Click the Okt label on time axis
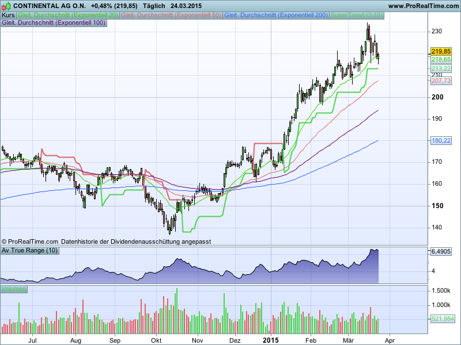The width and height of the screenshot is (461, 345). [x=156, y=340]
